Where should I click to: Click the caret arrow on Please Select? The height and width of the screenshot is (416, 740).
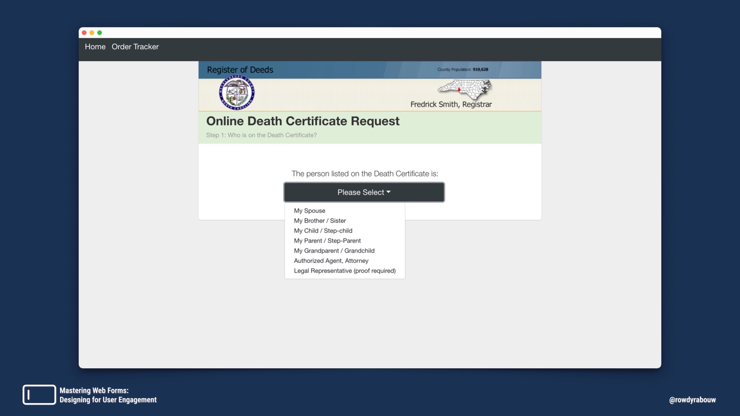[x=388, y=192]
